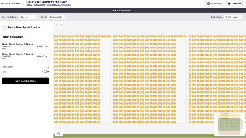The width and height of the screenshot is (246, 138).
Task: Click the 'Total tickets' label
Action: (7, 67)
